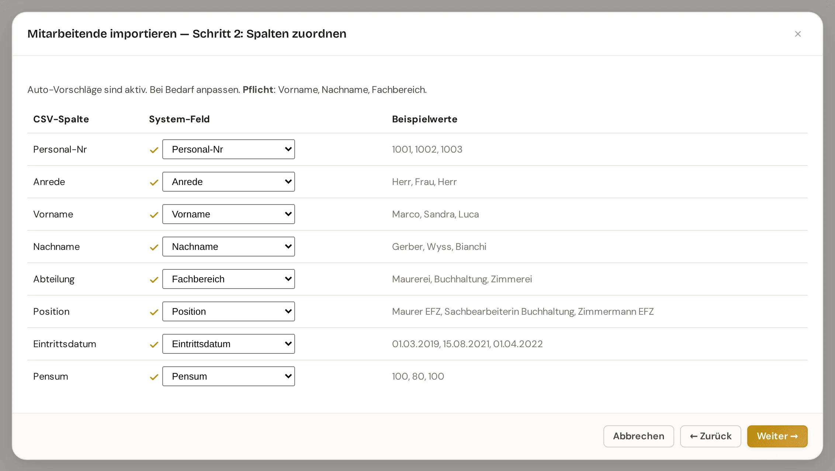Click the sample values 'Marco, Sandra, Luca'
Image resolution: width=835 pixels, height=471 pixels.
pyautogui.click(x=436, y=214)
